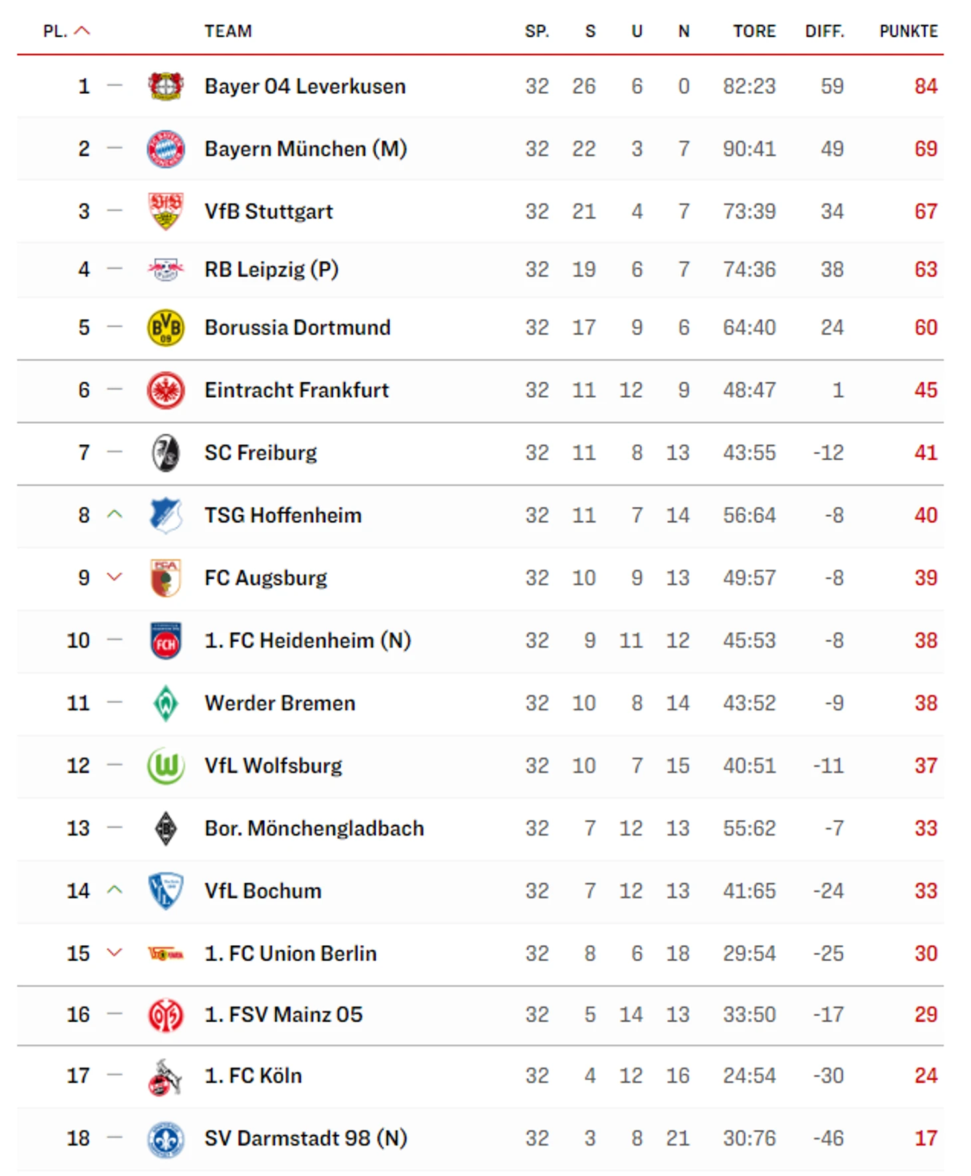Open the TSG Hoffenheim team link
This screenshot has width=971, height=1176.
pos(283,515)
